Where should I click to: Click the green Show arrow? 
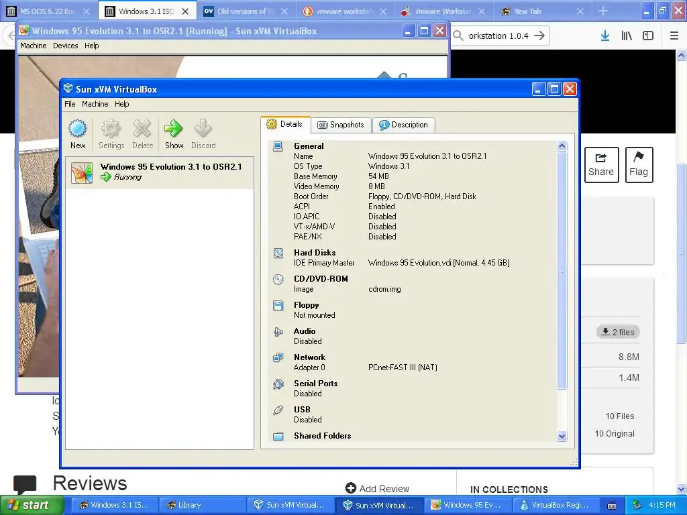coord(174,134)
